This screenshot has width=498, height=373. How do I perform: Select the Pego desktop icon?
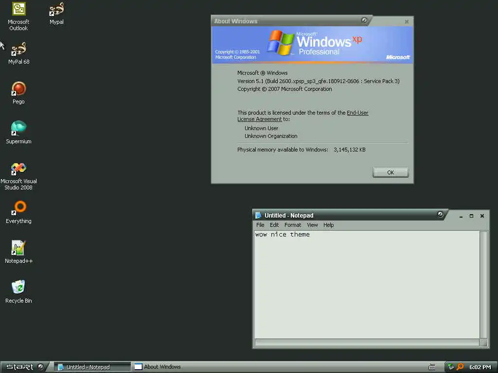[19, 93]
